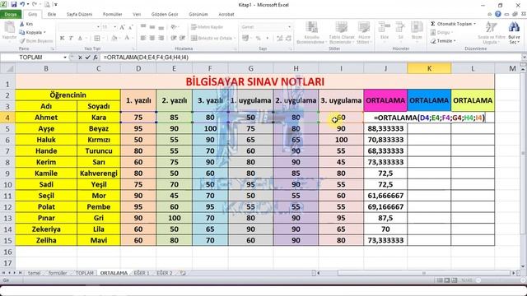Click the select-all corner button

(x=7, y=69)
